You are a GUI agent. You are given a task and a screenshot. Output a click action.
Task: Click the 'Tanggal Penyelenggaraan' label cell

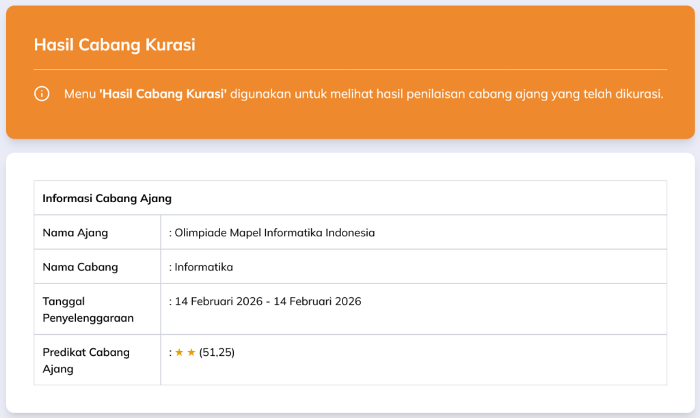pos(97,309)
